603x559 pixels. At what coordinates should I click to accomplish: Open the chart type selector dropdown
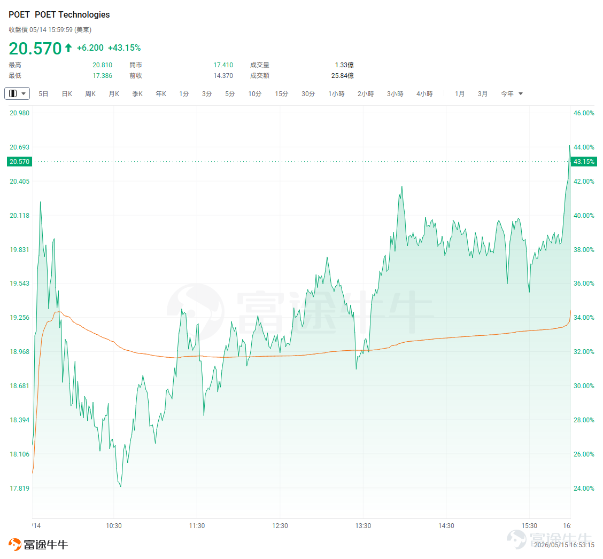click(17, 93)
